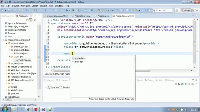The height and width of the screenshot is (112, 200).
Task: Select Pessoa.java in the package tree
Action: 22,53
